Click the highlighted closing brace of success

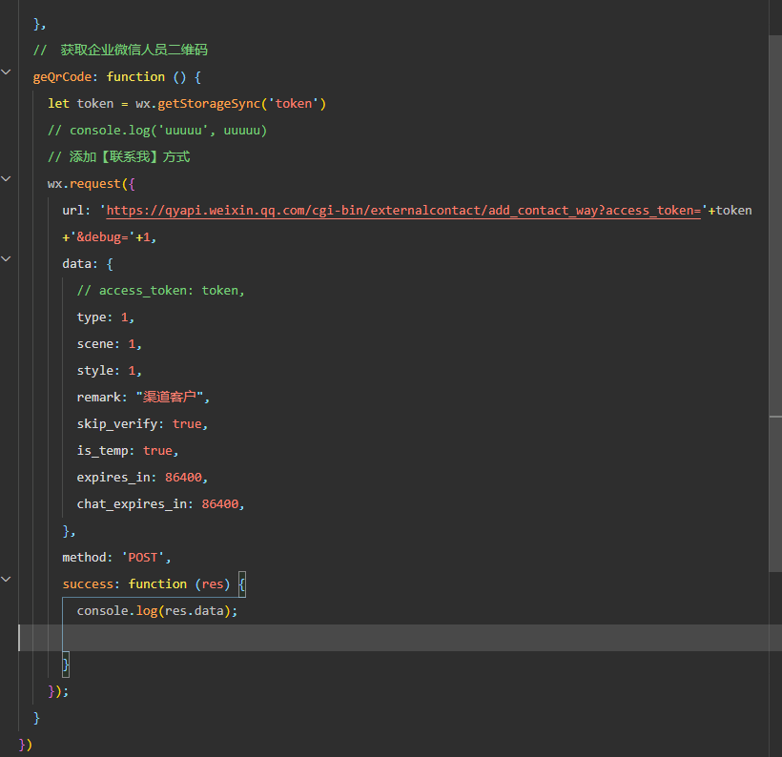pyautogui.click(x=66, y=665)
